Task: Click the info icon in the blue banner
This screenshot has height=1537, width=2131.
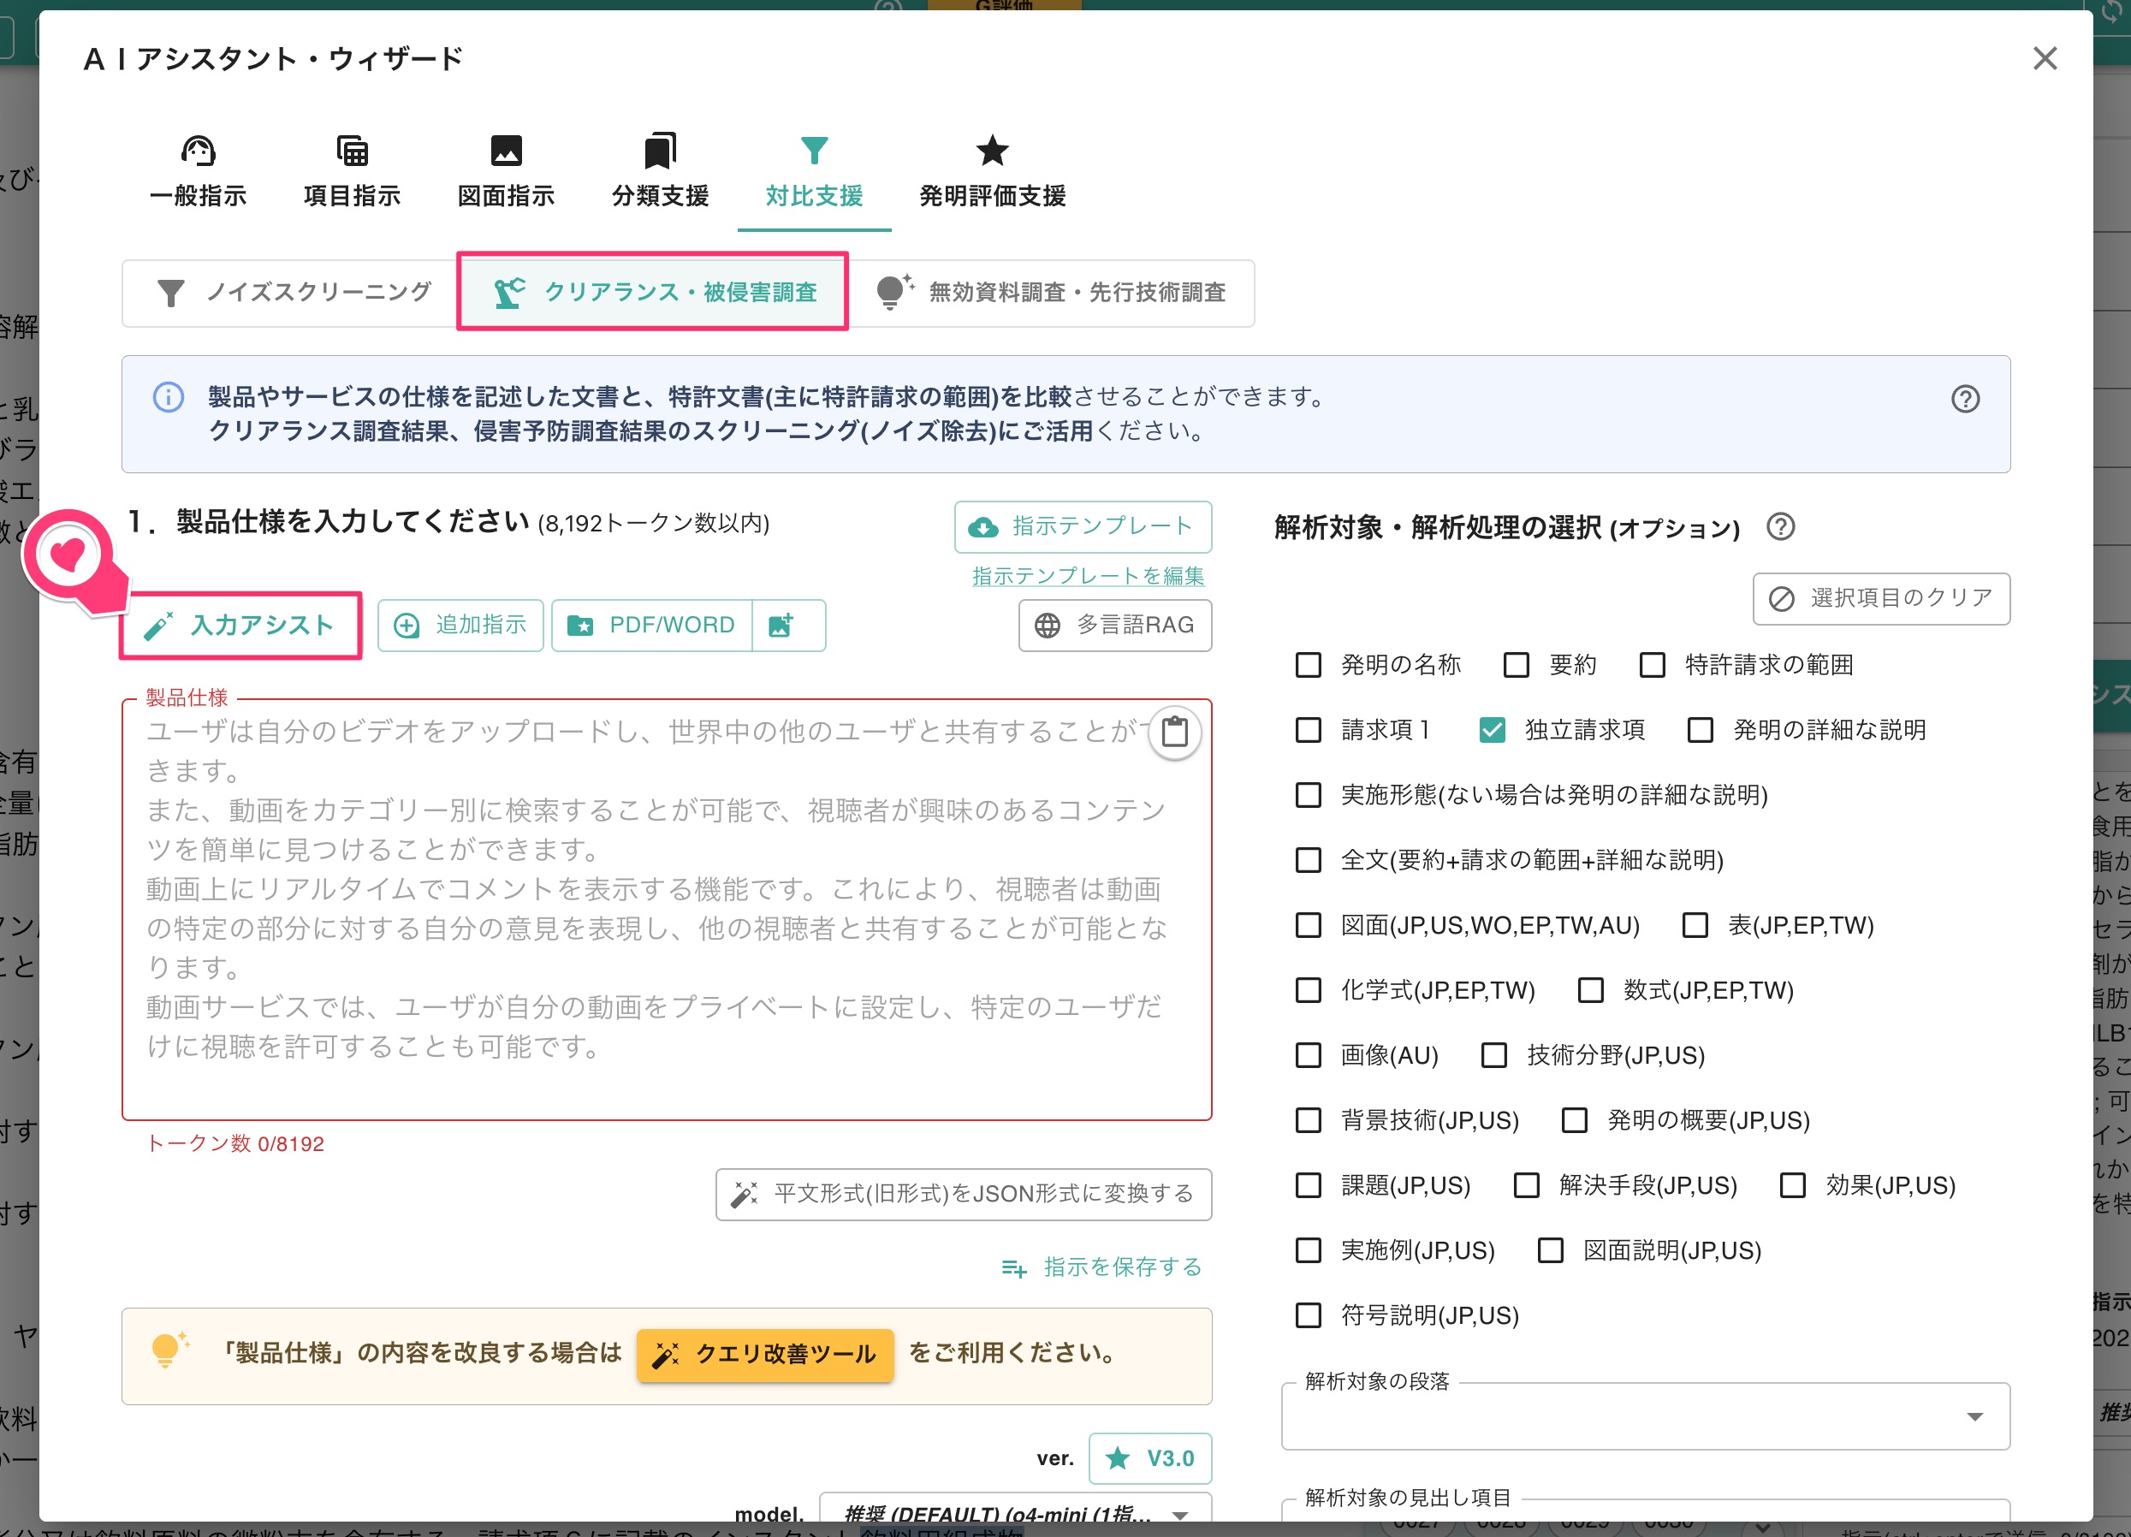Action: [x=169, y=396]
